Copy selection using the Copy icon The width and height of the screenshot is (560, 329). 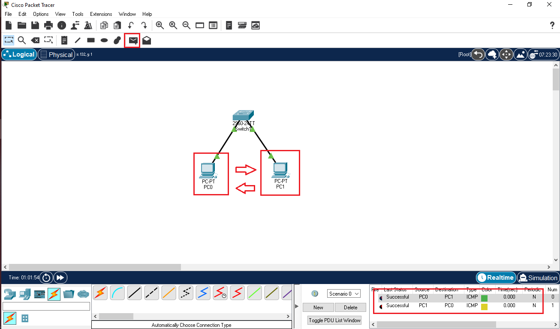(104, 25)
